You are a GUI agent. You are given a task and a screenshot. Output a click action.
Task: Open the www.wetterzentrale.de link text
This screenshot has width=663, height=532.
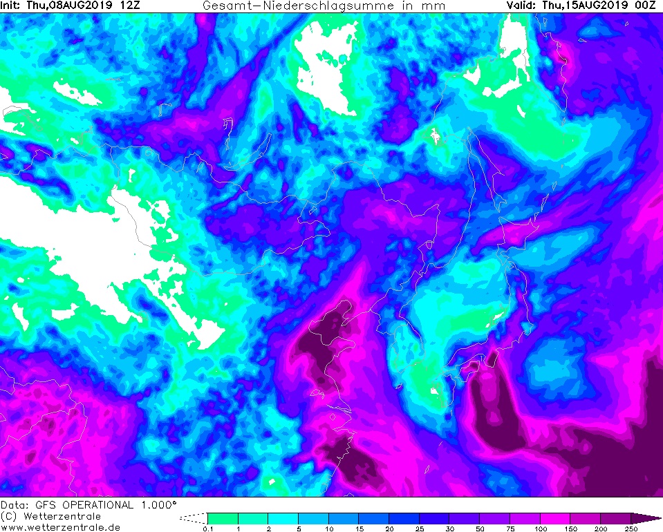point(60,527)
